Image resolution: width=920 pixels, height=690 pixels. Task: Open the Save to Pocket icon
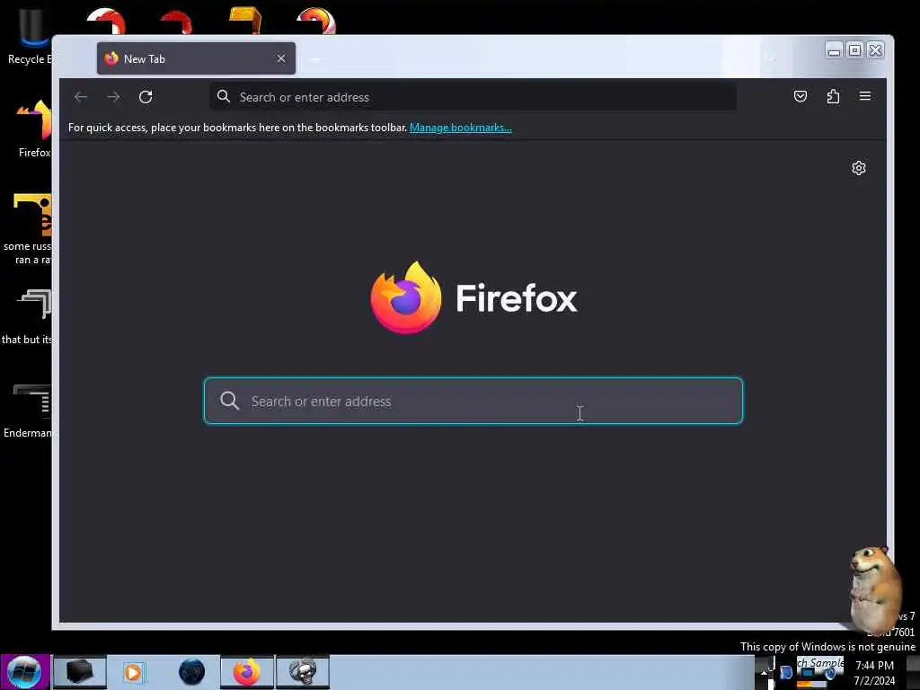pyautogui.click(x=801, y=96)
